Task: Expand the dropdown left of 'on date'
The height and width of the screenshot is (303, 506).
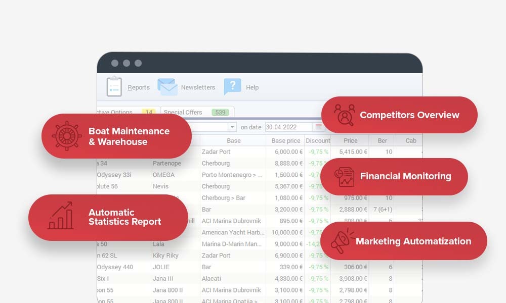Action: [232, 127]
